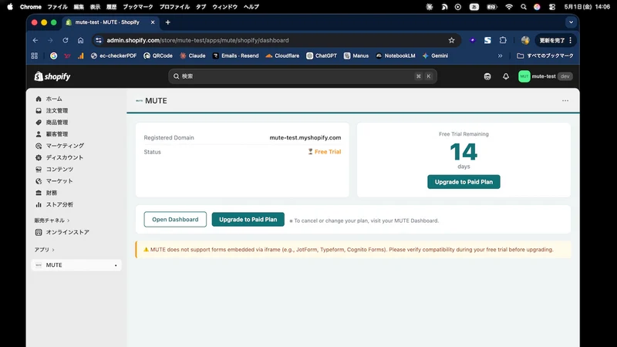
Task: Click Open Dashboard button
Action: point(175,220)
